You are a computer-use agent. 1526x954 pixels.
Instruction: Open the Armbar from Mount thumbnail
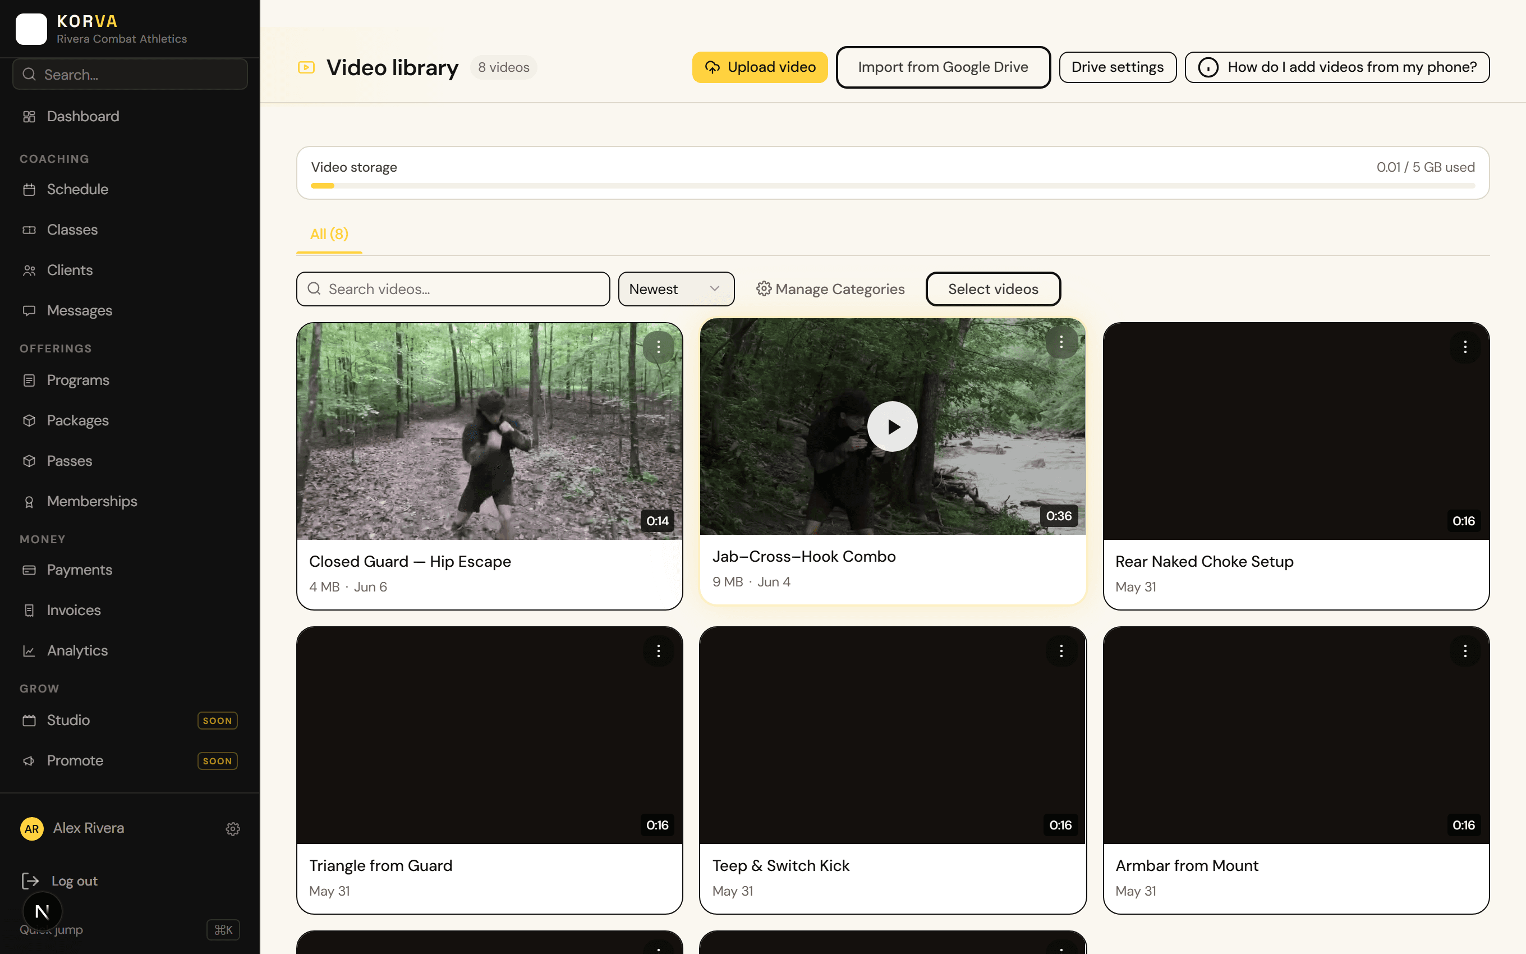[1296, 736]
